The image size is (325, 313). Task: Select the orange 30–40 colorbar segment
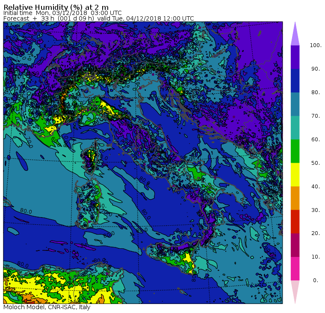tap(295, 198)
